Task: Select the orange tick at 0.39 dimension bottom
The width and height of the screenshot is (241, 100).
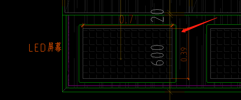Action: (x=188, y=79)
